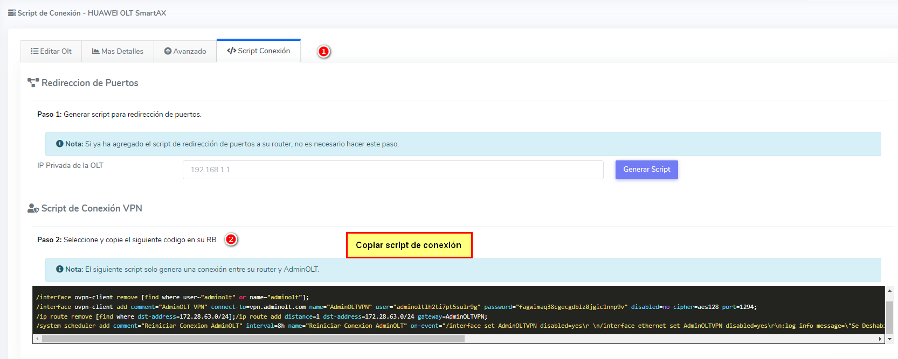Click the up arrow of vertical script scrollbar
The width and height of the screenshot is (898, 359).
(x=889, y=291)
